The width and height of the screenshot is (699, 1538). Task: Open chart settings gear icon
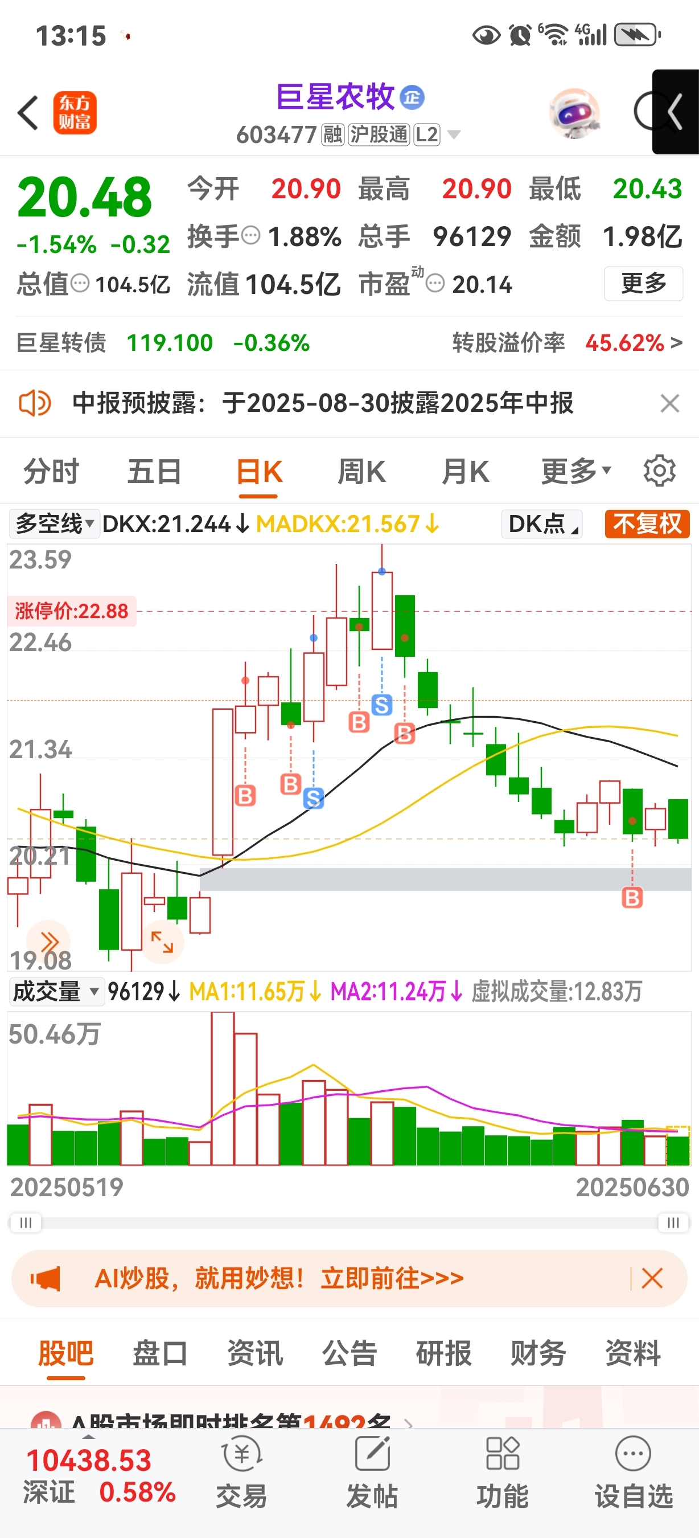[x=659, y=471]
